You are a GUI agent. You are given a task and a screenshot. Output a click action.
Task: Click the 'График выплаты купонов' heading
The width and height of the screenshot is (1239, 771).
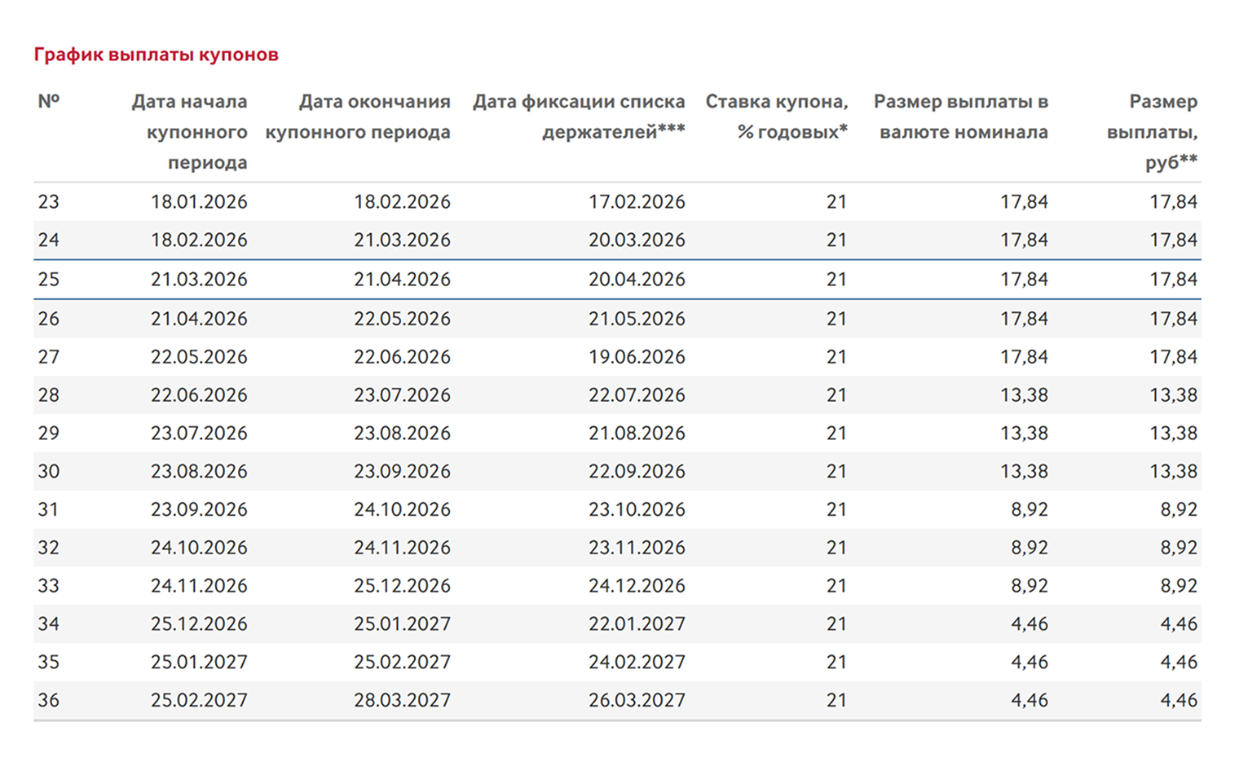click(x=156, y=55)
